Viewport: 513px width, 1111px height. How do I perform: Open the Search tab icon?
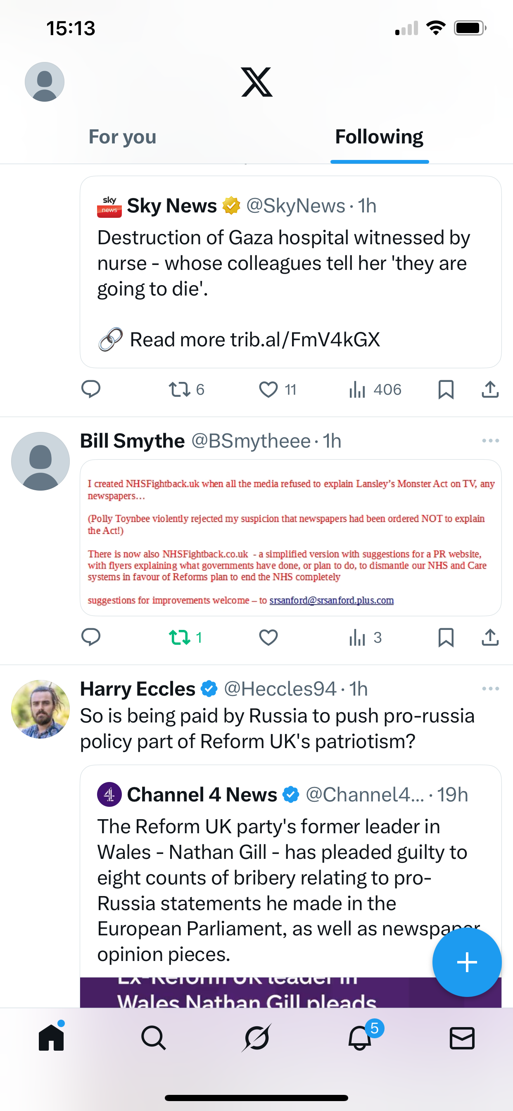click(x=154, y=1038)
